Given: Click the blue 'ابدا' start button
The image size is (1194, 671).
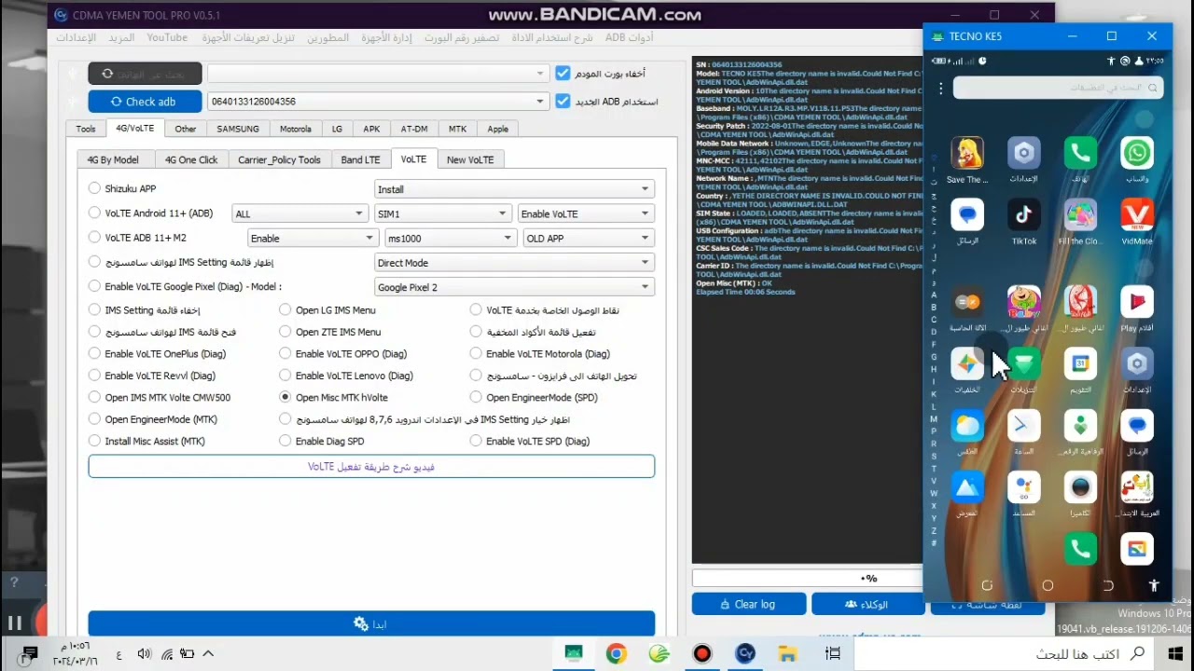Looking at the screenshot, I should [x=371, y=623].
